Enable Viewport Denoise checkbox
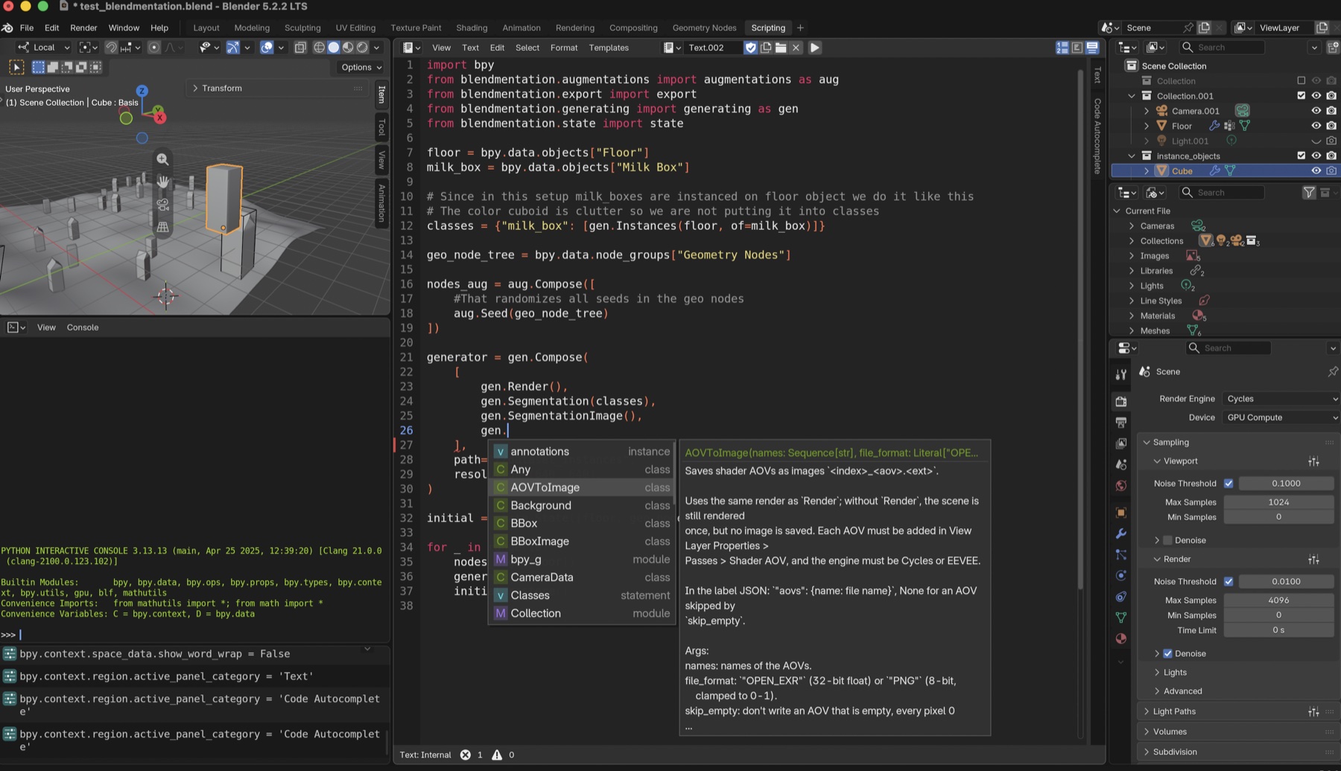This screenshot has height=771, width=1341. point(1167,540)
